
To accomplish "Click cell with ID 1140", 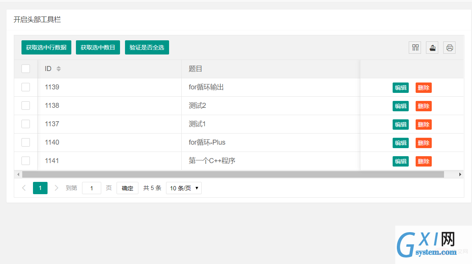I will (109, 142).
